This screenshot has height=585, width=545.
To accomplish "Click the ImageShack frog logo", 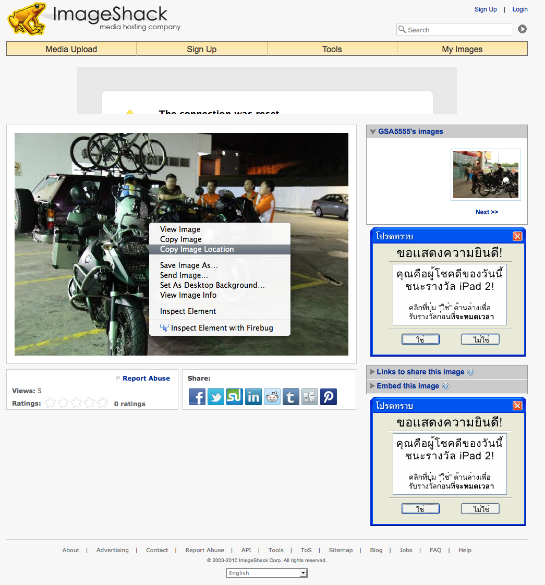I will [27, 19].
